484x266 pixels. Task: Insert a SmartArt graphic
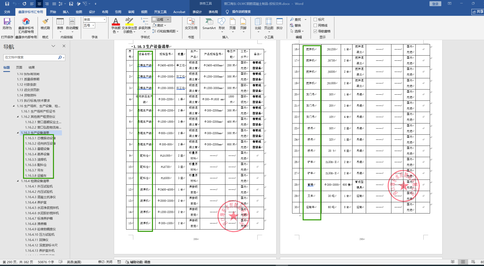click(209, 24)
